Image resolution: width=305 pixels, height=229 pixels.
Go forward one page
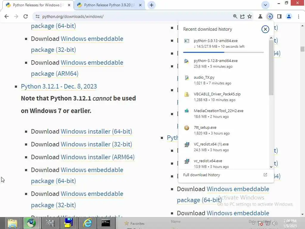pos(16,17)
